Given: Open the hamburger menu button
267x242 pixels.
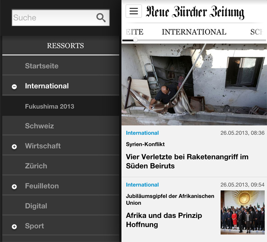Looking at the screenshot, I should [x=133, y=11].
